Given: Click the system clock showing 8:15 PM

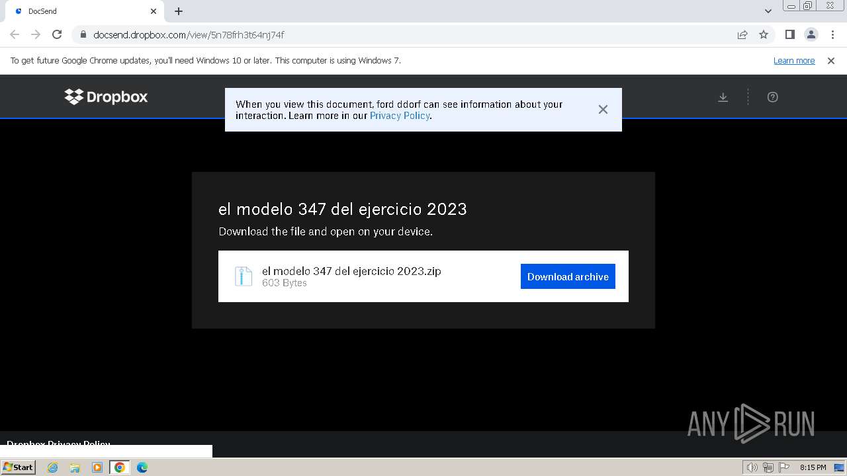Looking at the screenshot, I should tap(813, 467).
